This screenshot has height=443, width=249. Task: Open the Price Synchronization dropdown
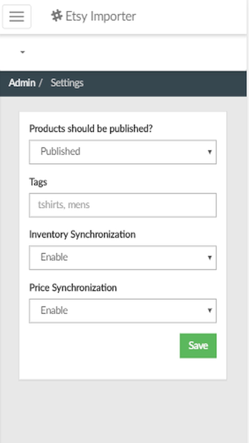123,311
